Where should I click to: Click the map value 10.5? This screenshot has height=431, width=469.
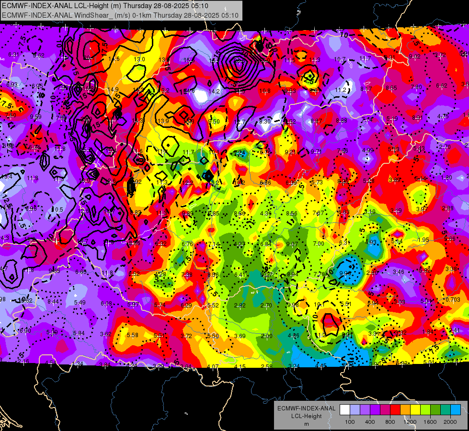pyautogui.click(x=58, y=209)
